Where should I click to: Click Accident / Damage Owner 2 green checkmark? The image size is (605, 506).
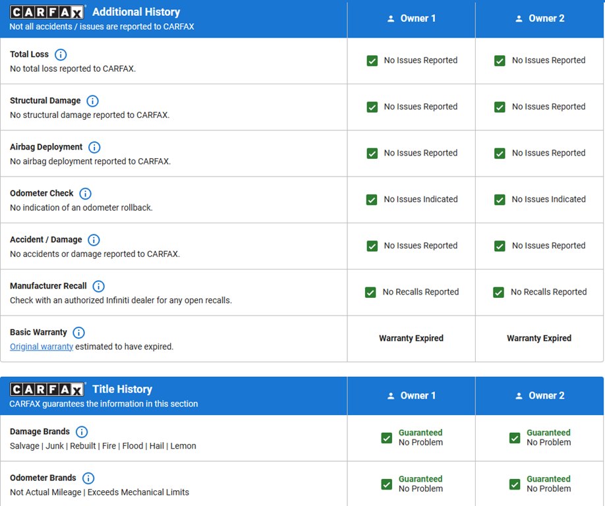click(500, 246)
